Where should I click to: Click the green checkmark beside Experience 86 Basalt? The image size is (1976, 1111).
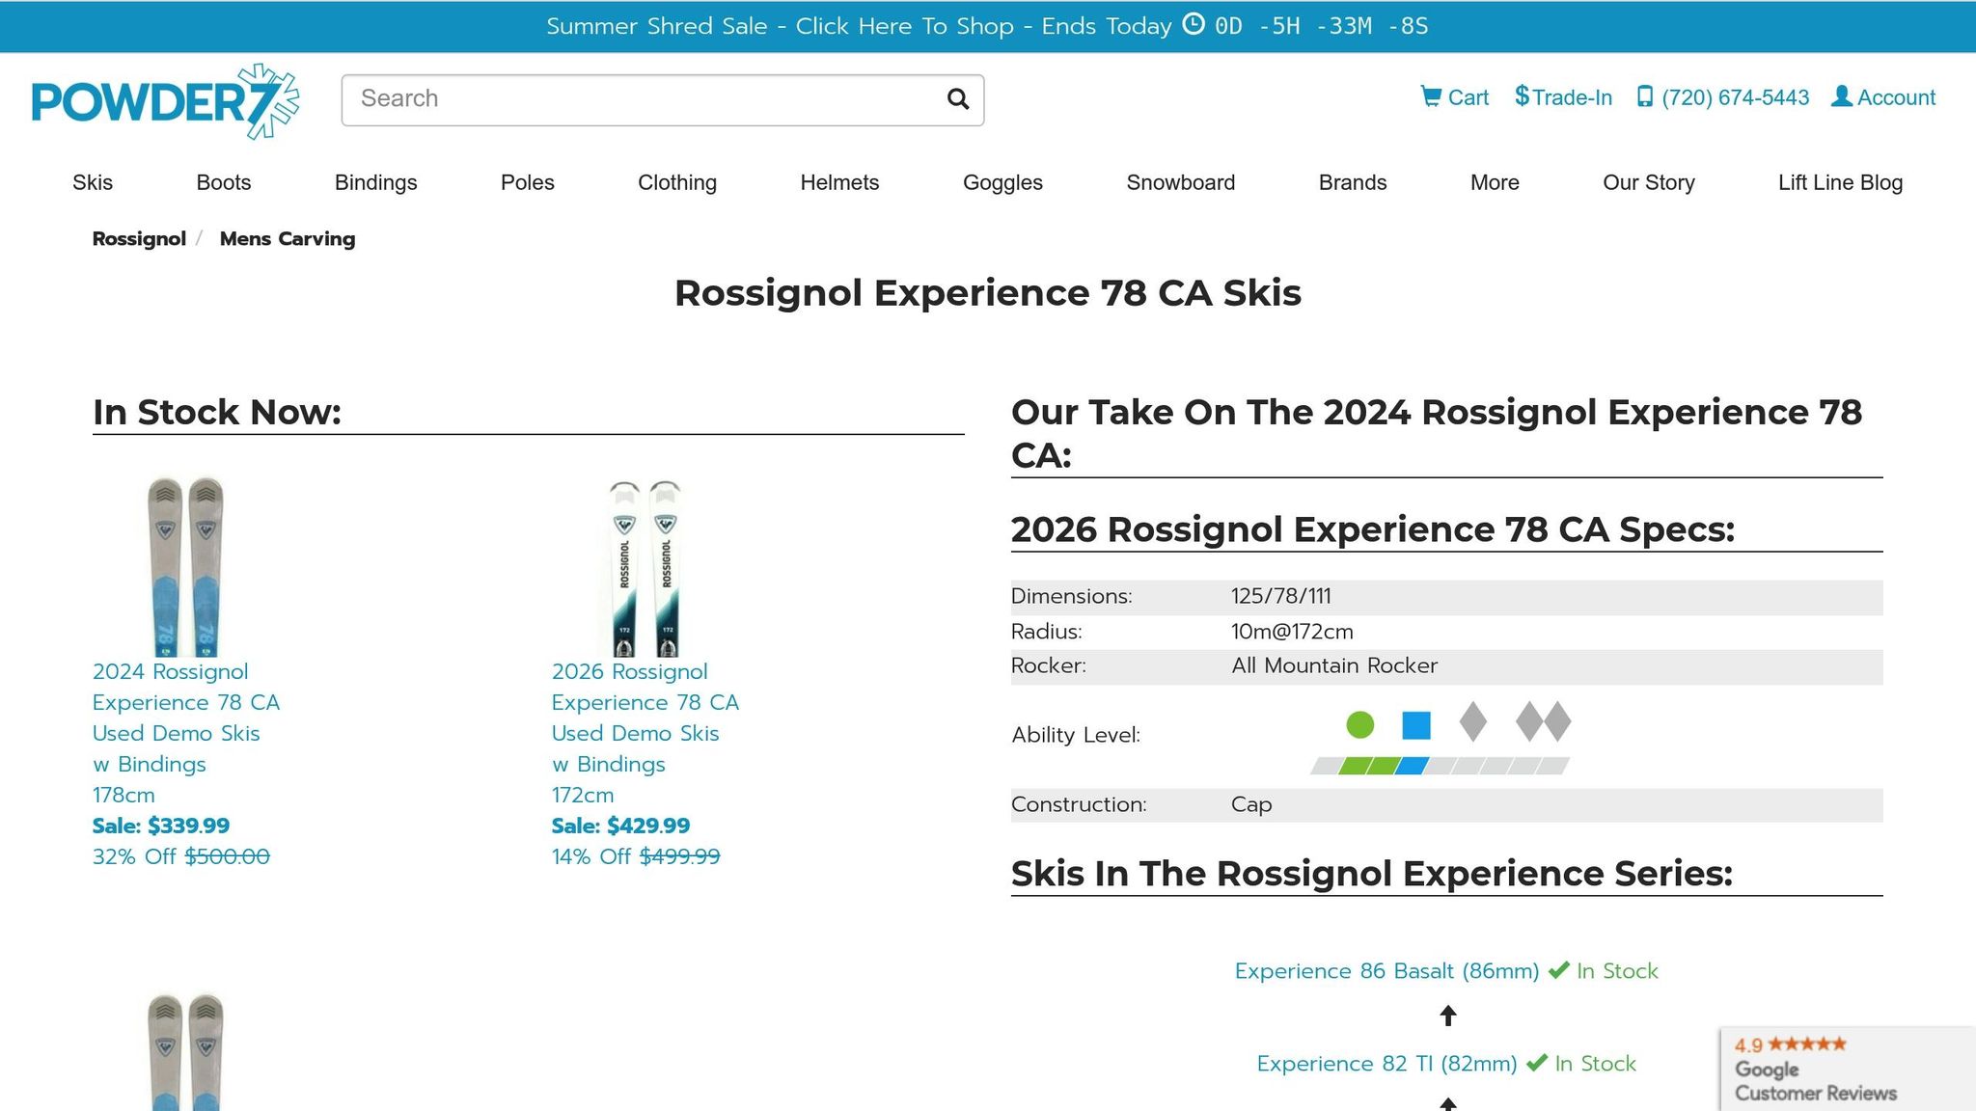1558,970
